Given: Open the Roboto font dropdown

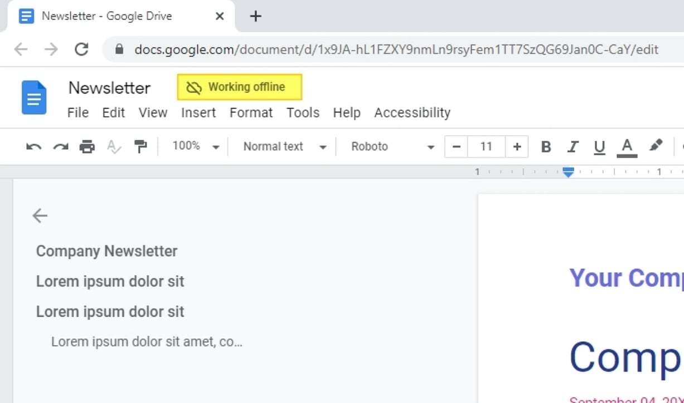Looking at the screenshot, I should click(x=390, y=146).
